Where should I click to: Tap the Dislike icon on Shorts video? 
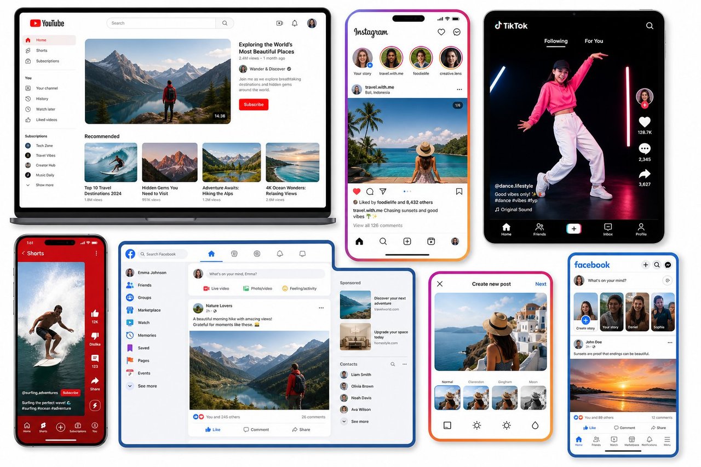coord(95,336)
